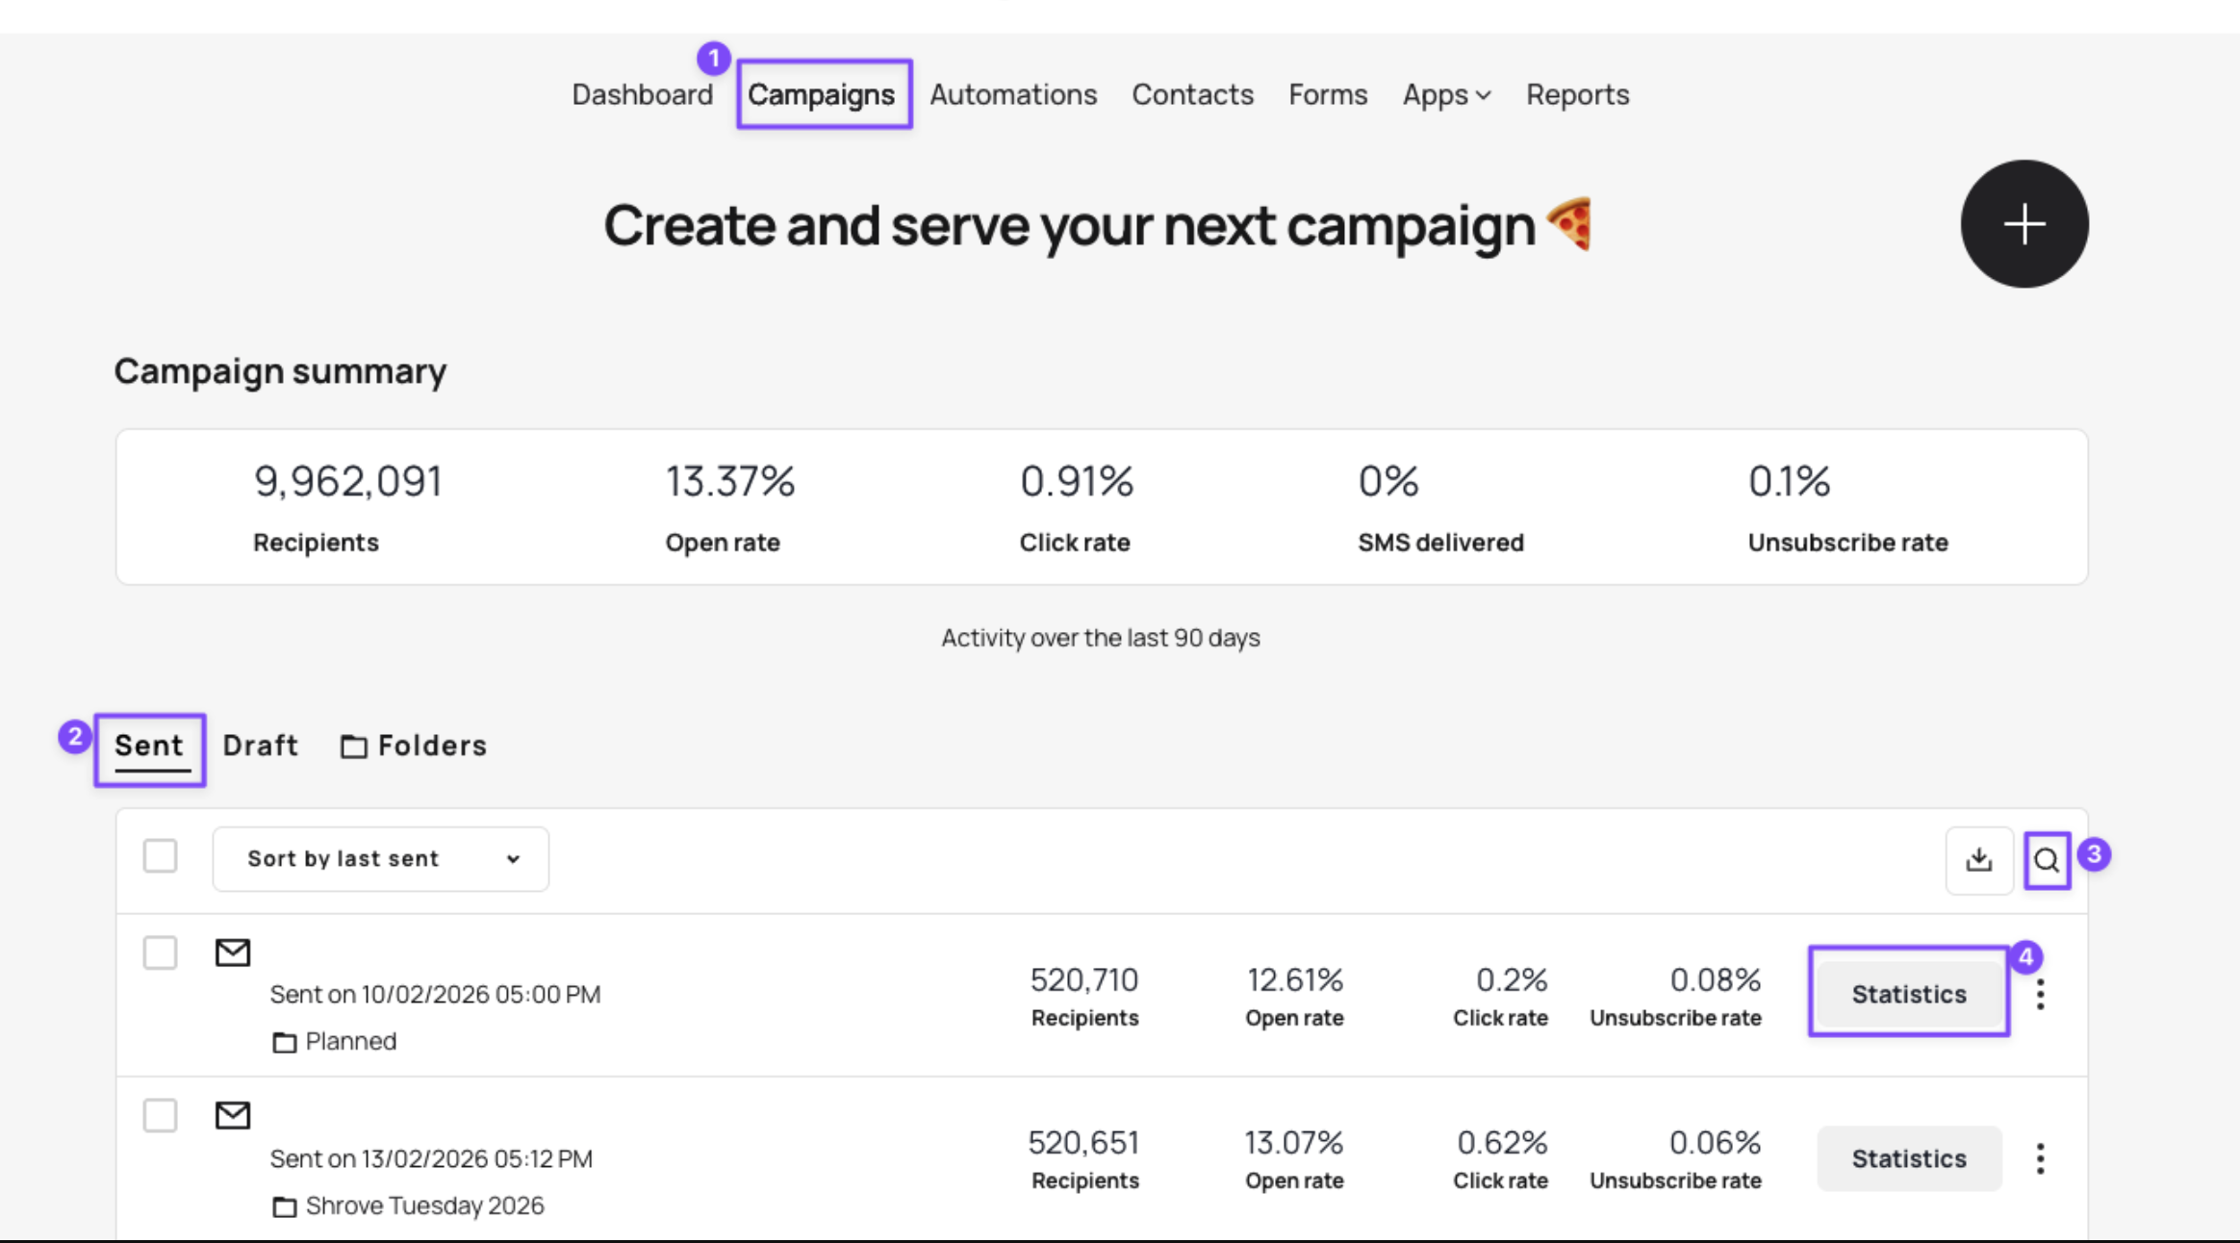
Task: Click the Planned folder label
Action: click(x=351, y=1041)
